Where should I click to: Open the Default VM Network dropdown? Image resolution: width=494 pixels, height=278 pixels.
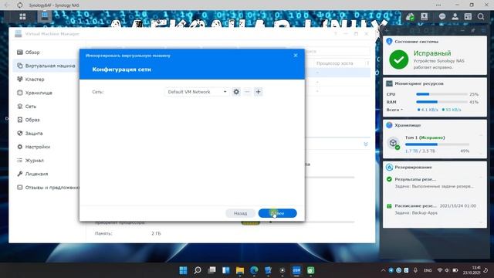[x=198, y=92]
